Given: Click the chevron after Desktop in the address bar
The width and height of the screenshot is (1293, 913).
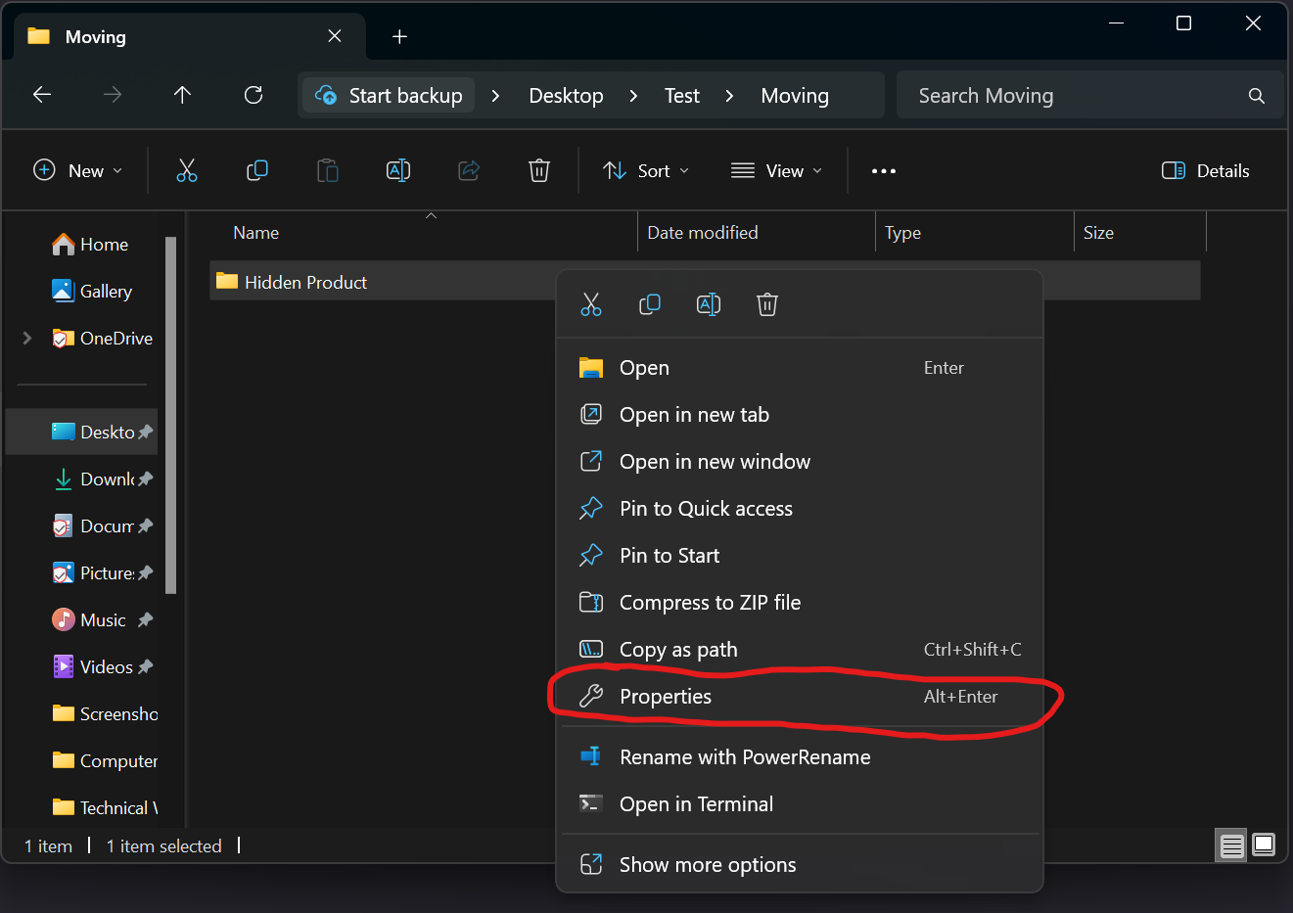Looking at the screenshot, I should 634,96.
